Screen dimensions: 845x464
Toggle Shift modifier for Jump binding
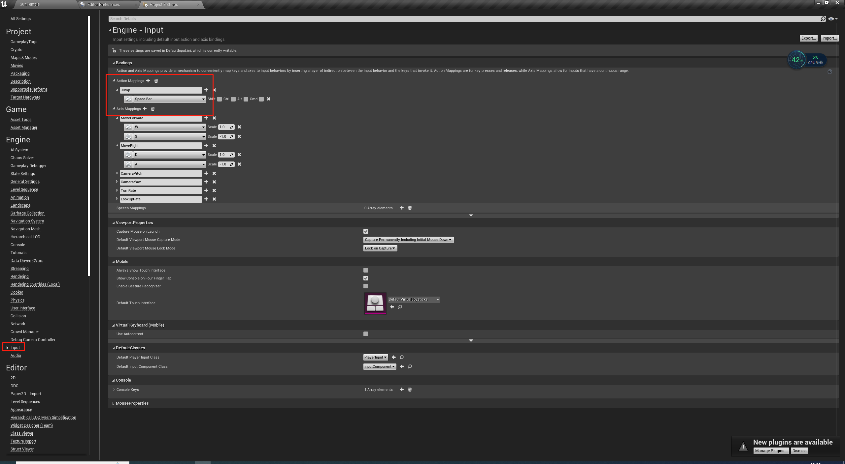coord(220,99)
